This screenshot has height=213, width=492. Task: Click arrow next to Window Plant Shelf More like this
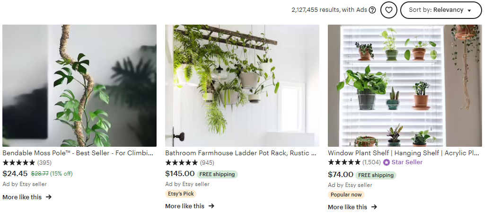coord(374,207)
